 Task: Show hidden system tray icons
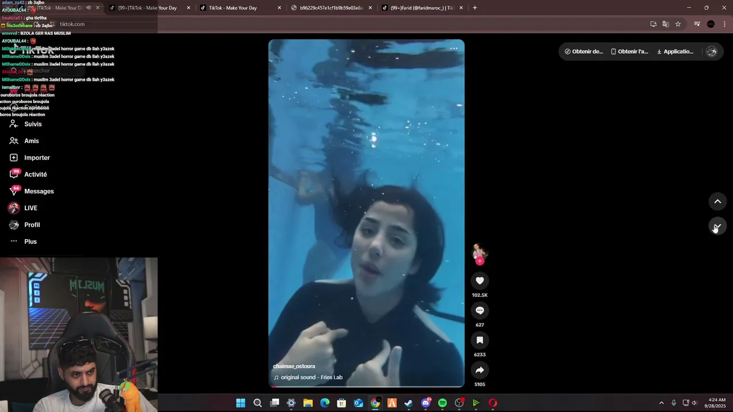(x=661, y=403)
